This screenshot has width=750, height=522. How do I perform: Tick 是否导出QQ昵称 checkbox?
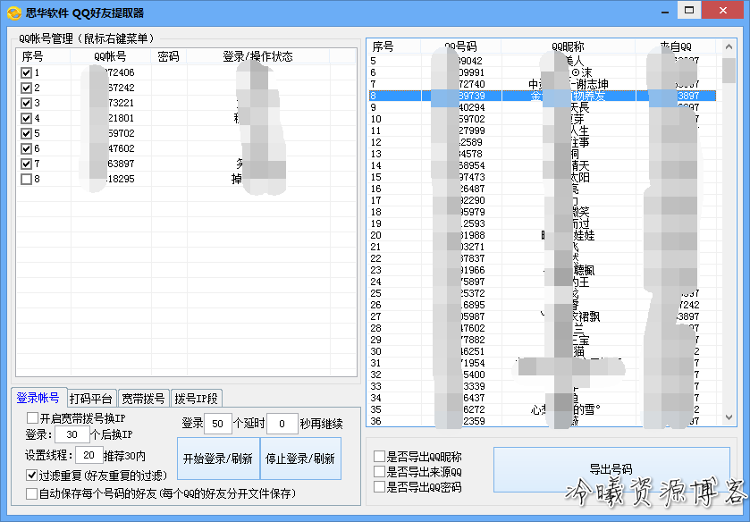379,456
